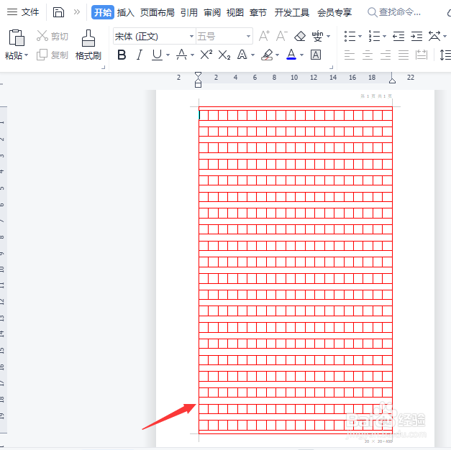Click the first-line indent ruler marker
Viewport: 451px width, 450px height.
point(199,75)
